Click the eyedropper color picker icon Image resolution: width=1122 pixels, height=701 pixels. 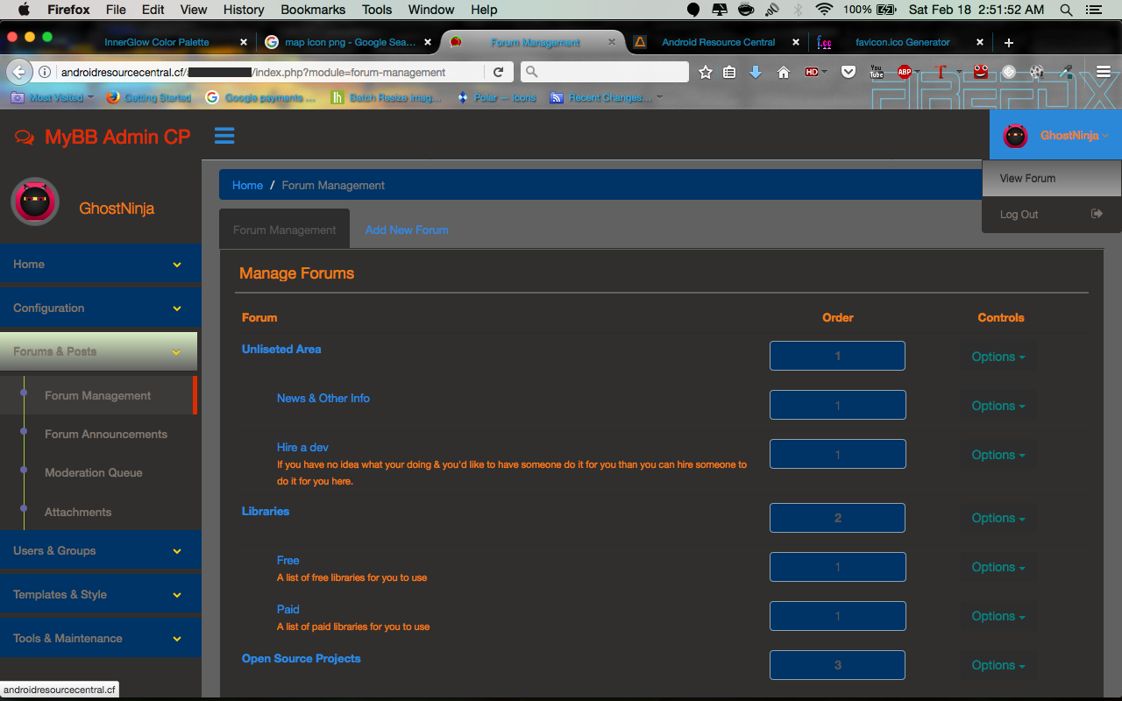tap(1066, 73)
